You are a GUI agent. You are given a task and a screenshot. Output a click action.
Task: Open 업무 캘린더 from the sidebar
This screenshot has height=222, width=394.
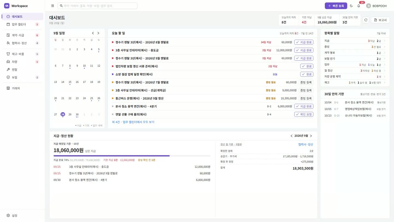pyautogui.click(x=22, y=24)
